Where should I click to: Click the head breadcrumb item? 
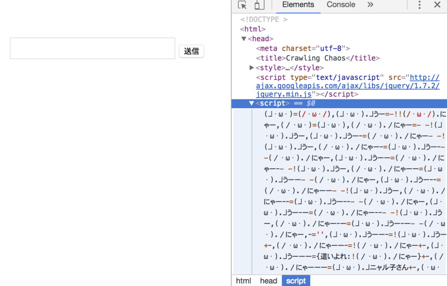coord(268,281)
